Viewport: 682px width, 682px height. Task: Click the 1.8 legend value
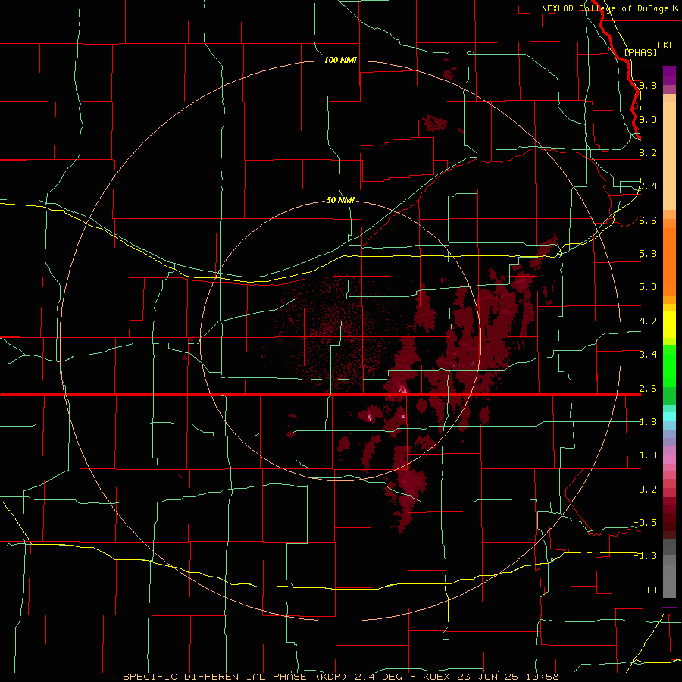[x=648, y=422]
